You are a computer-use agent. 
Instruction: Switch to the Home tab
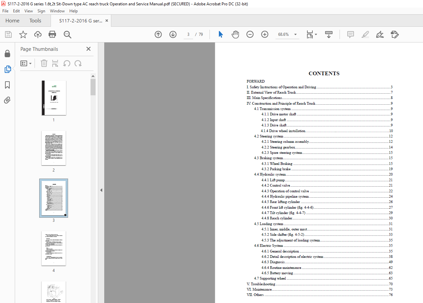point(12,21)
